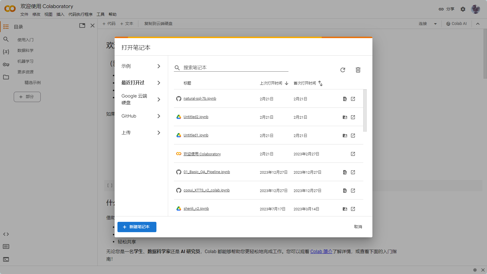Open the files folder icon in sidebar
The image size is (487, 274).
pyautogui.click(x=6, y=77)
